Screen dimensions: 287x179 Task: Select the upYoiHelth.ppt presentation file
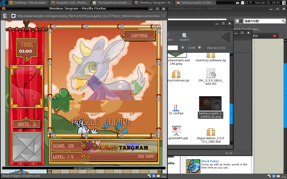(177, 132)
